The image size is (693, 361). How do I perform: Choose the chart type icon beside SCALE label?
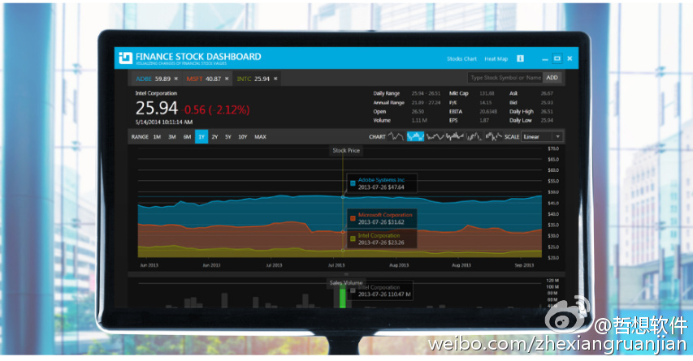coord(494,136)
